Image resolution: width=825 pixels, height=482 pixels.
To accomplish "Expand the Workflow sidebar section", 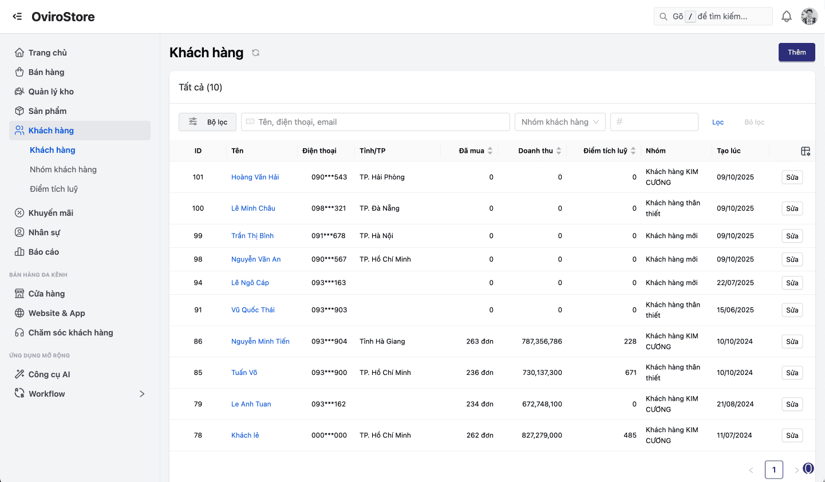I will click(x=141, y=393).
